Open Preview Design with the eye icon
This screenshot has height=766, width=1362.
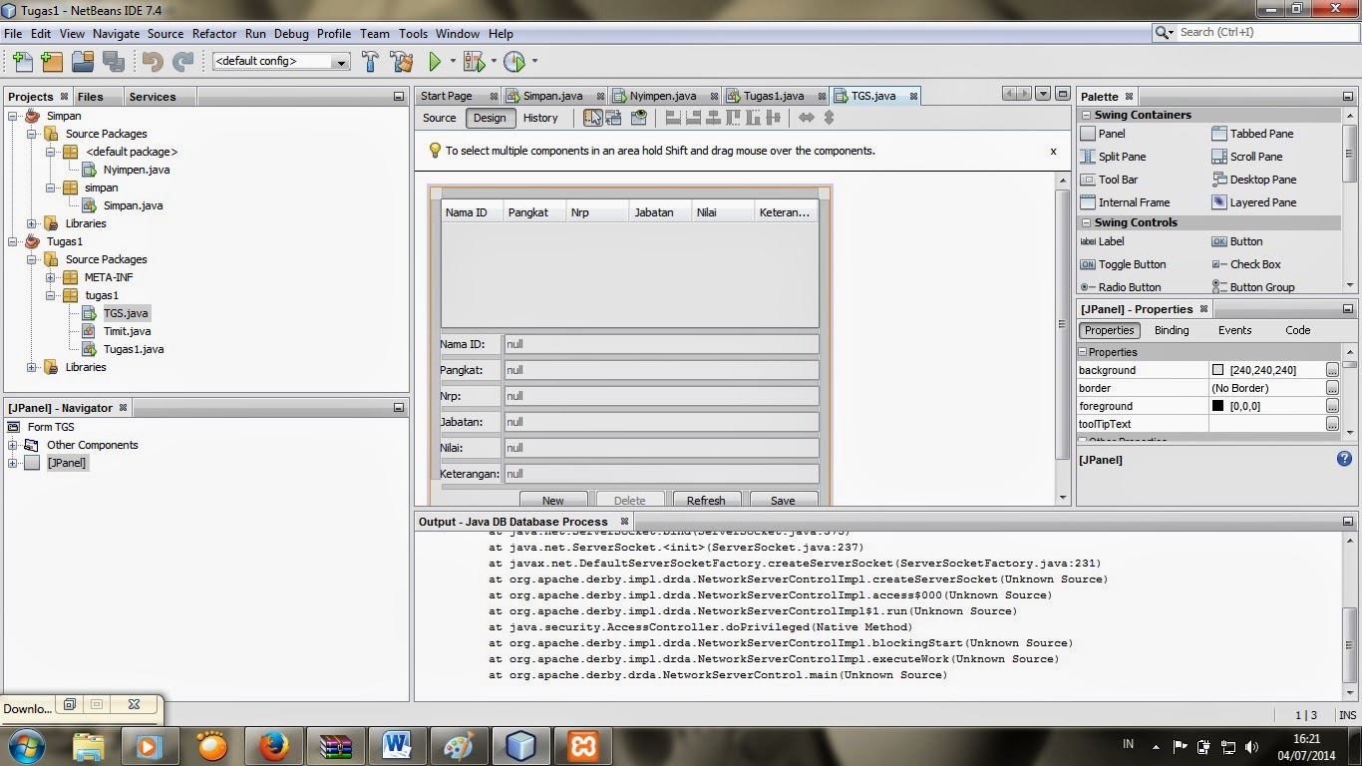pos(638,118)
